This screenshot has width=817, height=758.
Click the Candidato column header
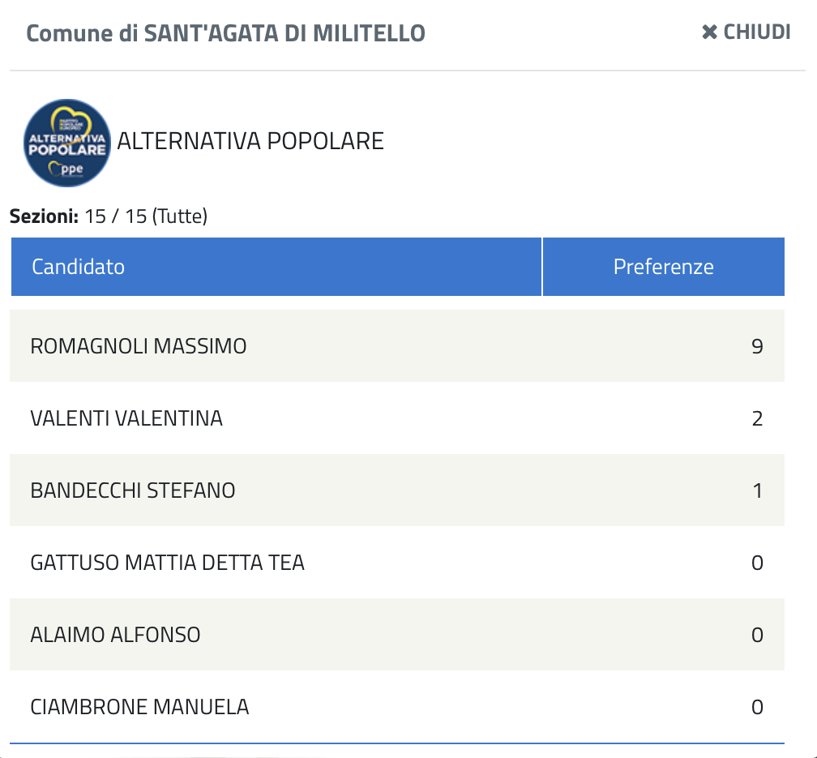point(79,267)
